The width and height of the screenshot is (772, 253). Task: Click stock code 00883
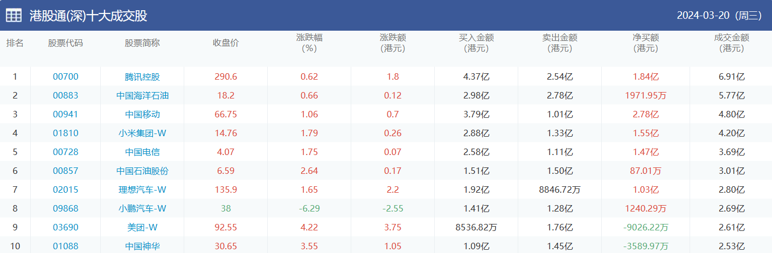click(x=65, y=95)
